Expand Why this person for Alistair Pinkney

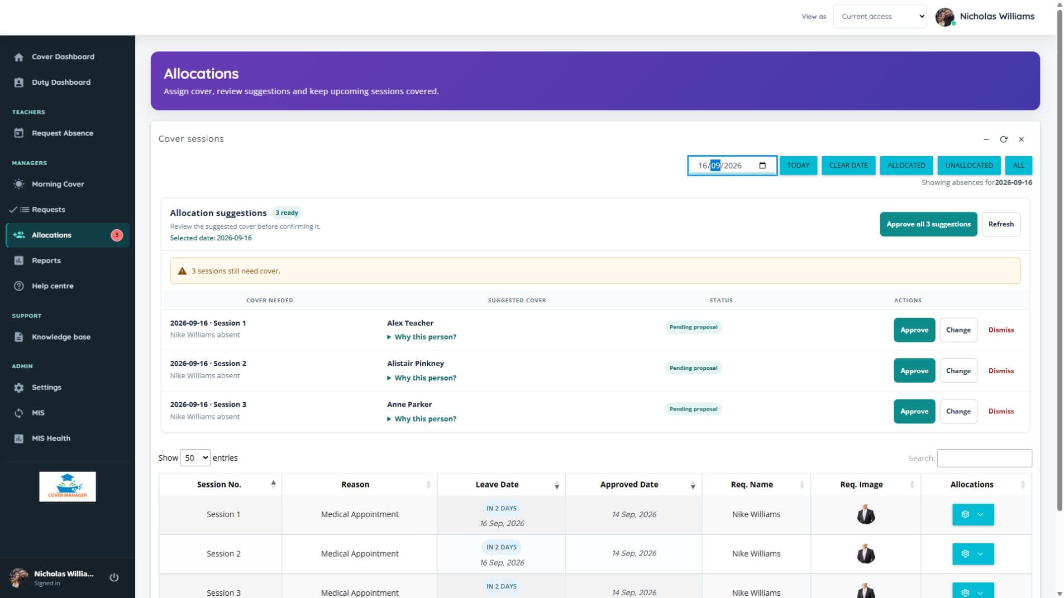point(422,378)
